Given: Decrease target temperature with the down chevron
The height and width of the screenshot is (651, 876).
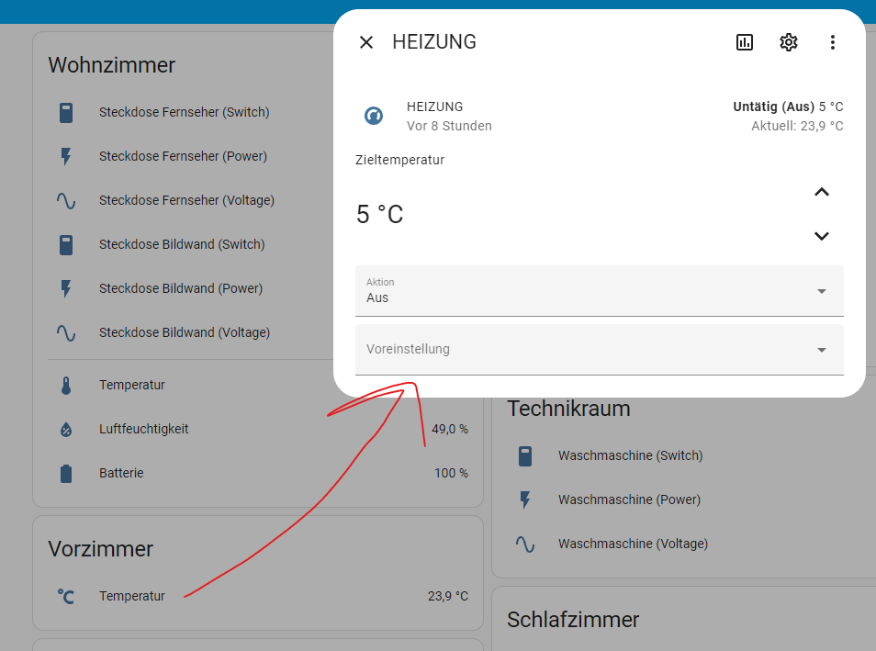Looking at the screenshot, I should pos(821,236).
